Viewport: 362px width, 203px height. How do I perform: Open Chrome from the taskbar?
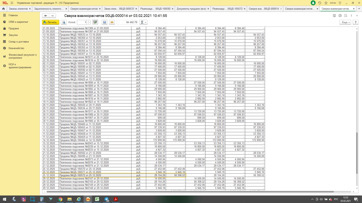60,199
